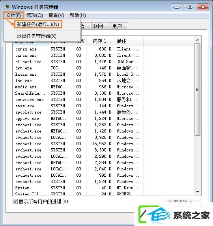The width and height of the screenshot is (213, 226).
Task: Click the scrollbar down arrow
Action: click(x=198, y=192)
